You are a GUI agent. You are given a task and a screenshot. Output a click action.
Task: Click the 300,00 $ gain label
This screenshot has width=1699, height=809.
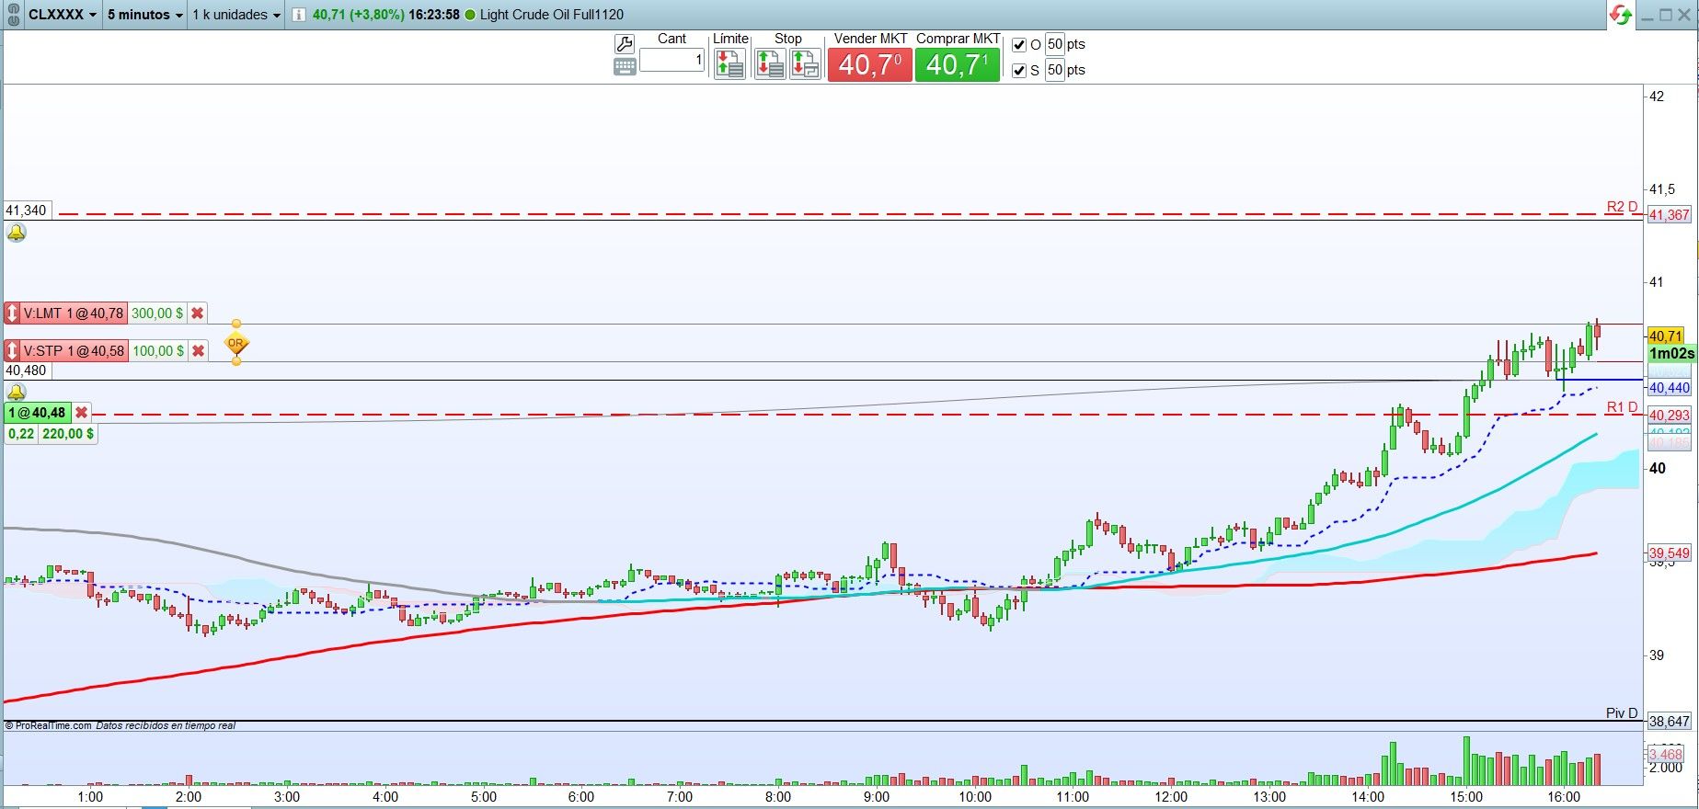click(157, 313)
